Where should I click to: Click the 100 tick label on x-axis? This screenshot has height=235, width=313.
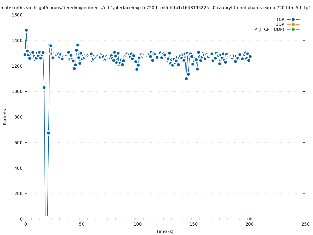coord(137,224)
